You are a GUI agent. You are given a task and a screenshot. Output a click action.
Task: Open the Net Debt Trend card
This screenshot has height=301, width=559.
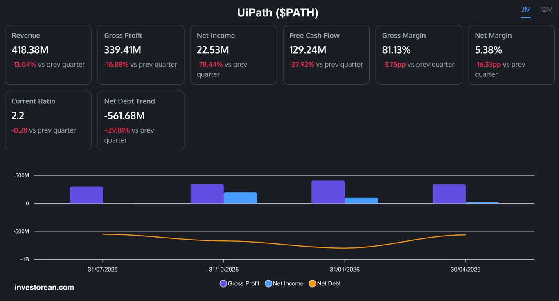click(x=141, y=121)
